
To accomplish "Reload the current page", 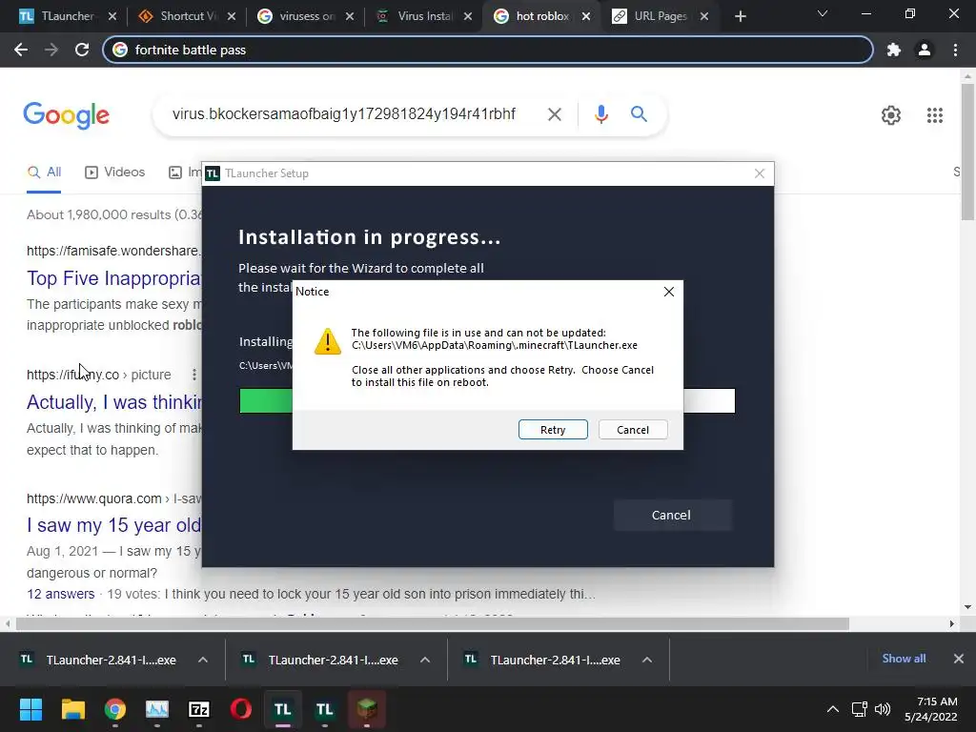I will 82,50.
